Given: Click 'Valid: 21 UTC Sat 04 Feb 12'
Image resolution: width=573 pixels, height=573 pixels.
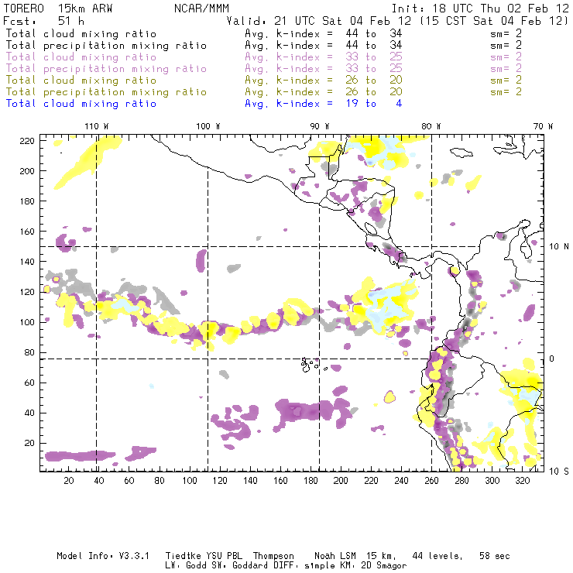Looking at the screenshot, I should pos(319,20).
